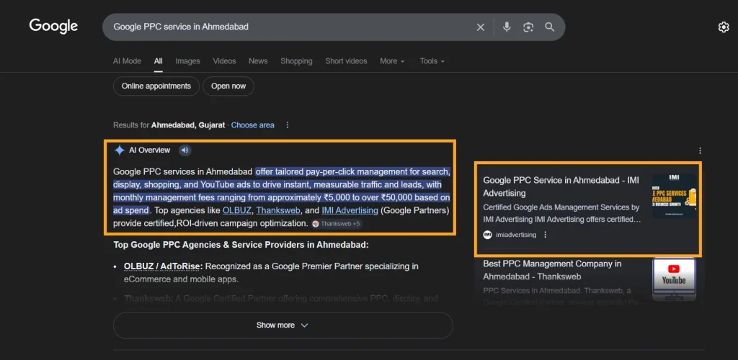738x360 pixels.
Task: Open search by image lens icon
Action: (528, 27)
